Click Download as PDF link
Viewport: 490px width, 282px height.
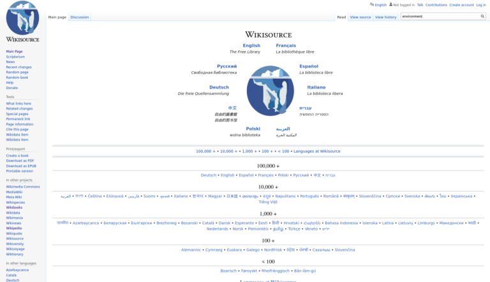[x=20, y=161]
